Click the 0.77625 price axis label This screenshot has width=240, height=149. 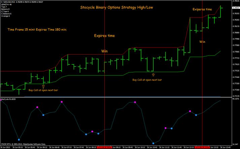[x=236, y=64]
